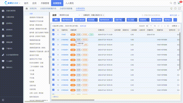The width and height of the screenshot is (183, 103).
Task: Open the 导出发票 dropdown arrow
Action: (96, 20)
